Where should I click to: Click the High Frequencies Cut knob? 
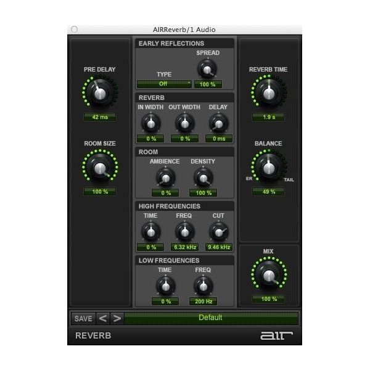pyautogui.click(x=219, y=232)
